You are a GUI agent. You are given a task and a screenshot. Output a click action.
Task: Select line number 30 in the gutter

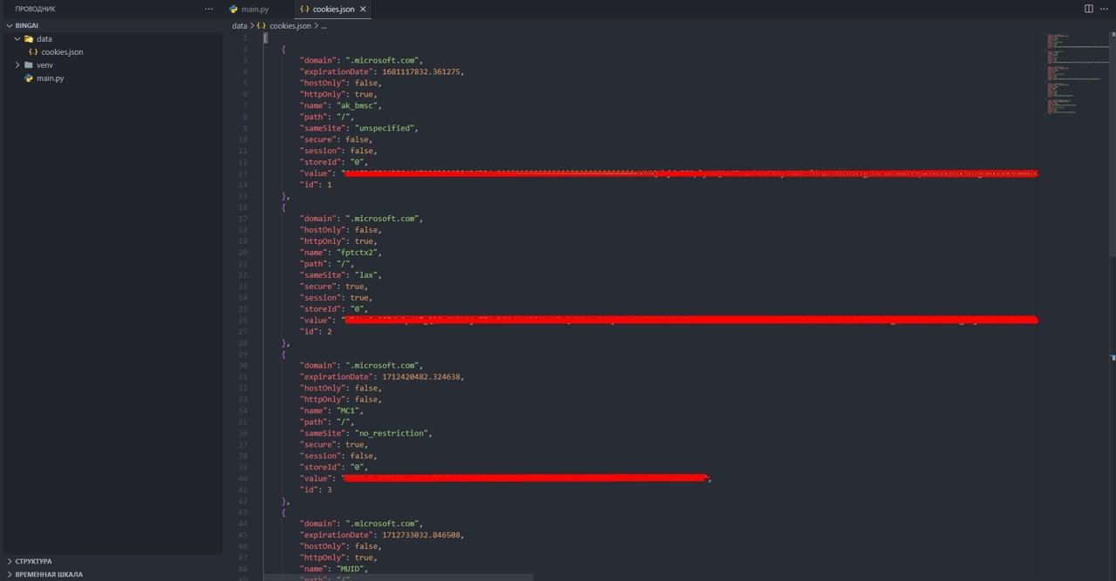[x=243, y=366]
